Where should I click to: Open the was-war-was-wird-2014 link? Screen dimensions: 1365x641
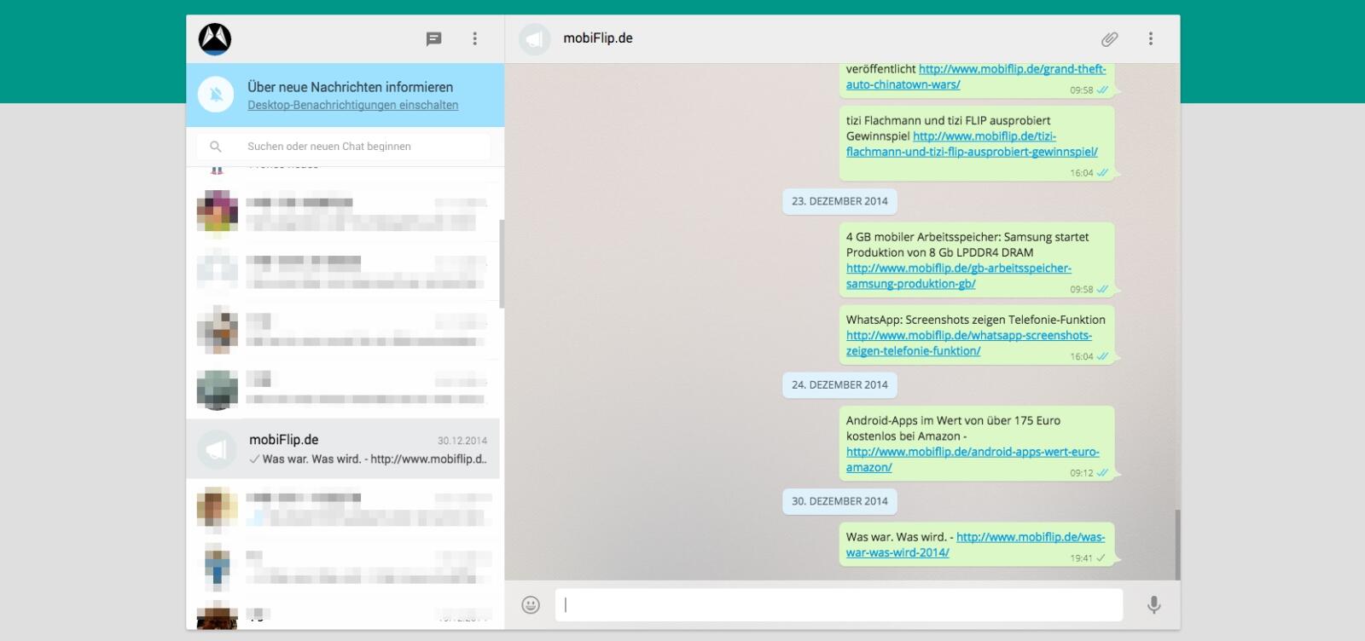[x=975, y=545]
